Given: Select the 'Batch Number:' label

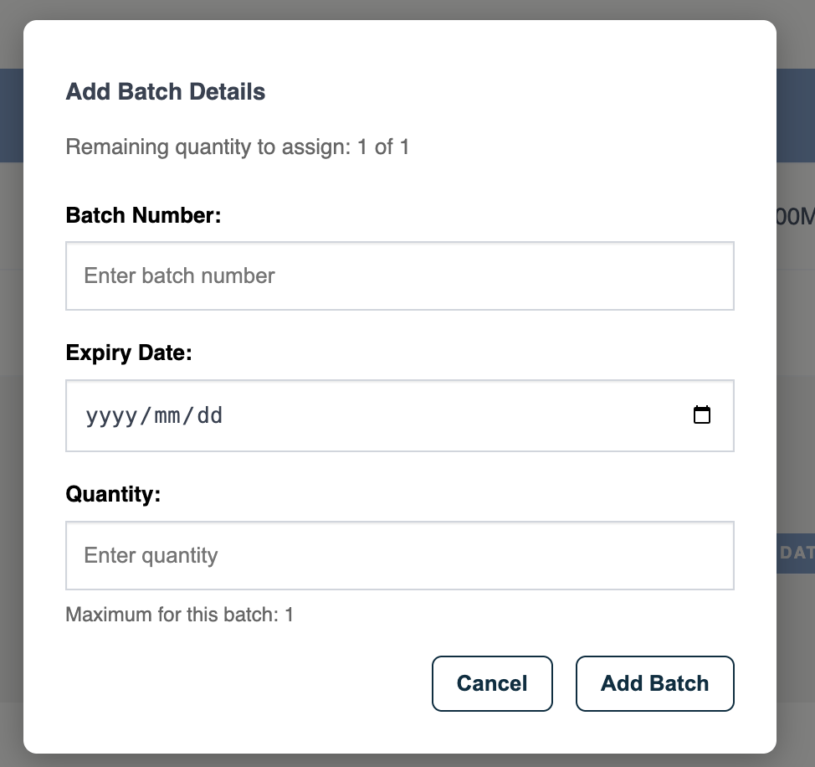Looking at the screenshot, I should click(x=143, y=215).
